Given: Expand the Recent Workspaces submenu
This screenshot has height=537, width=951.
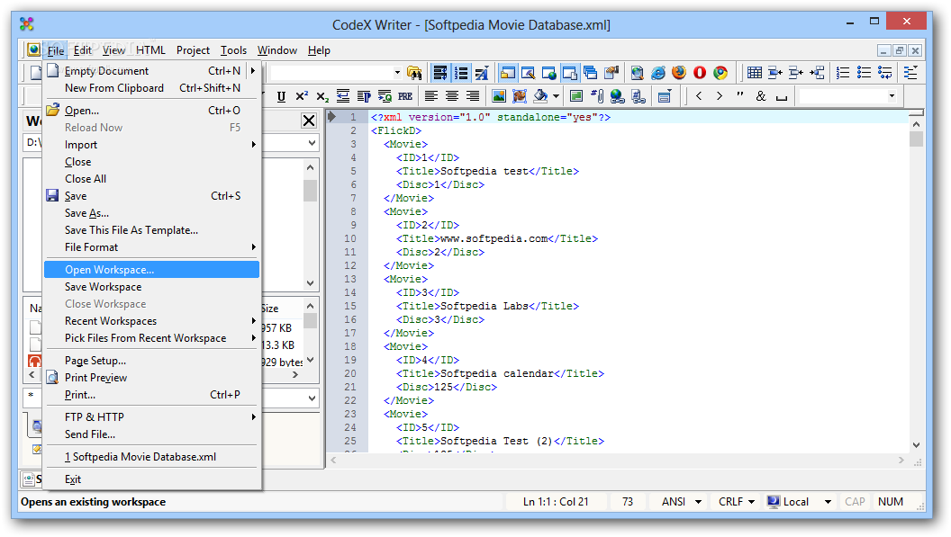Looking at the screenshot, I should pyautogui.click(x=151, y=321).
